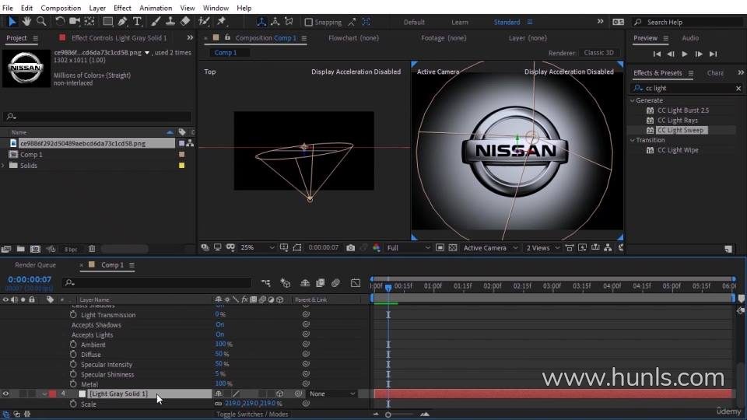
Task: Hide the Light Gray Solid 1 layer
Action: pos(5,394)
